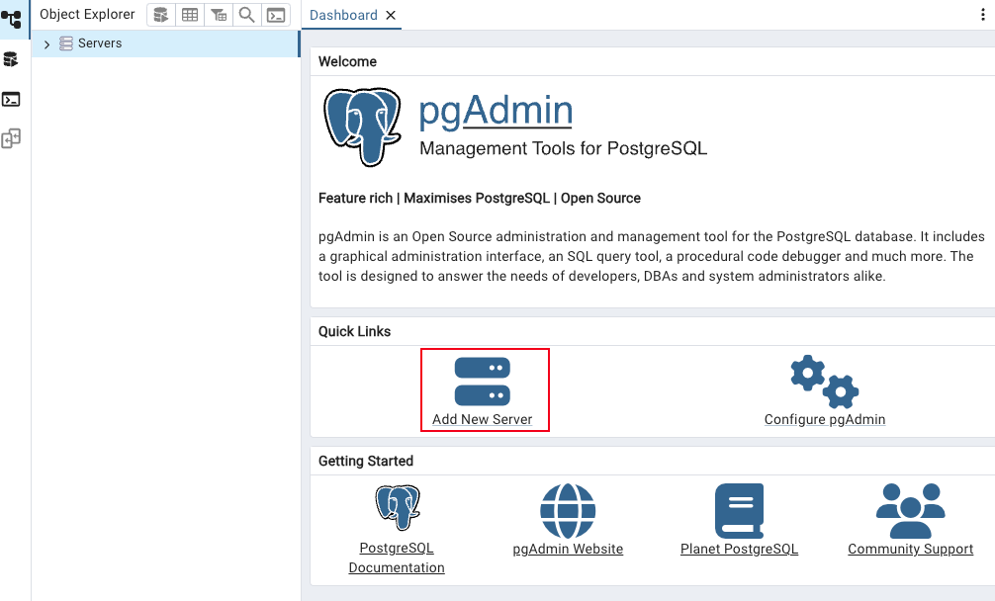Expand the Servers tree node
This screenshot has width=995, height=601.
pos(46,43)
